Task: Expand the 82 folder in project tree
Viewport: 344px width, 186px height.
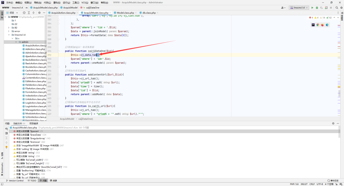Action: point(9,28)
